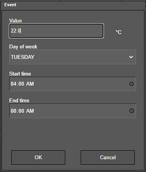Click blank space in the End time field
The image size is (146, 172).
[x=81, y=111]
